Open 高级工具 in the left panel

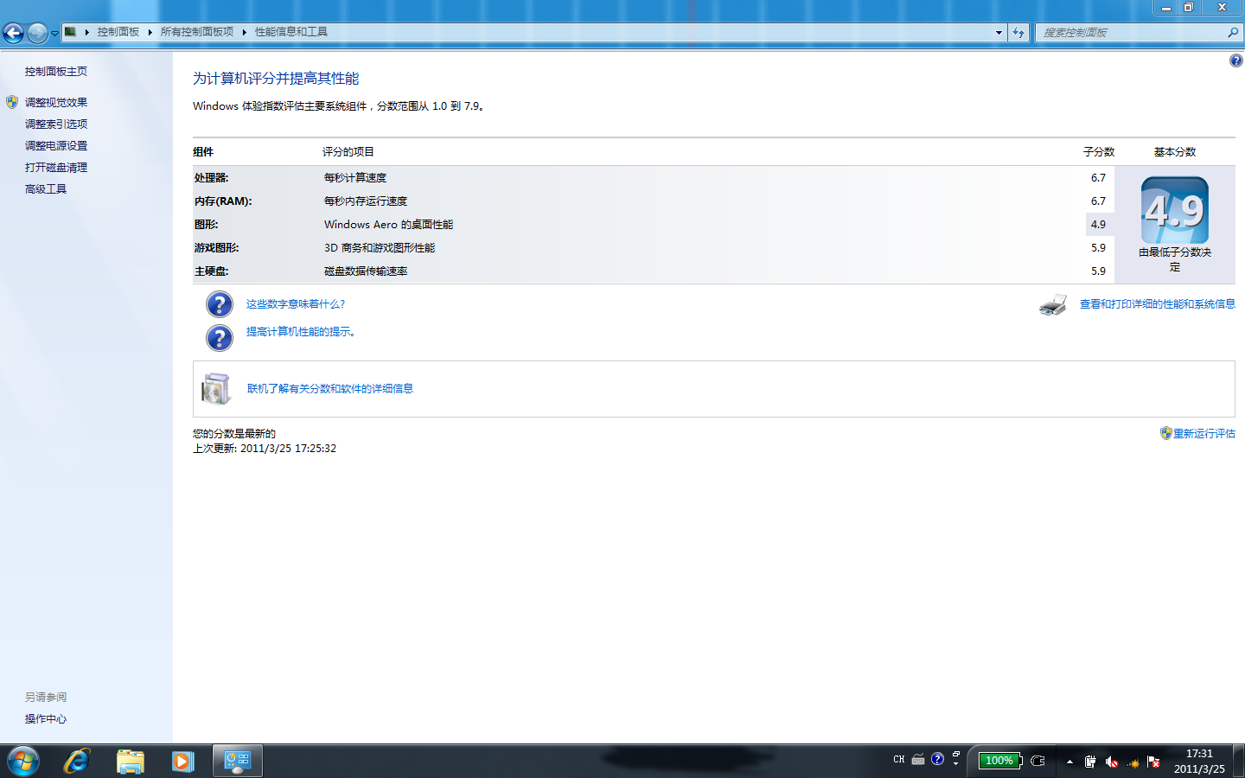[46, 189]
